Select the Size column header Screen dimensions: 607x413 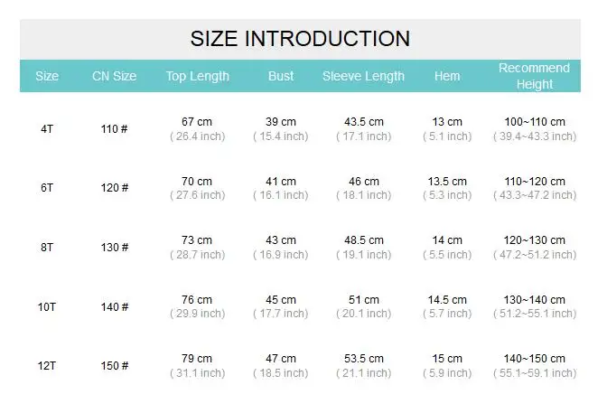(x=47, y=76)
